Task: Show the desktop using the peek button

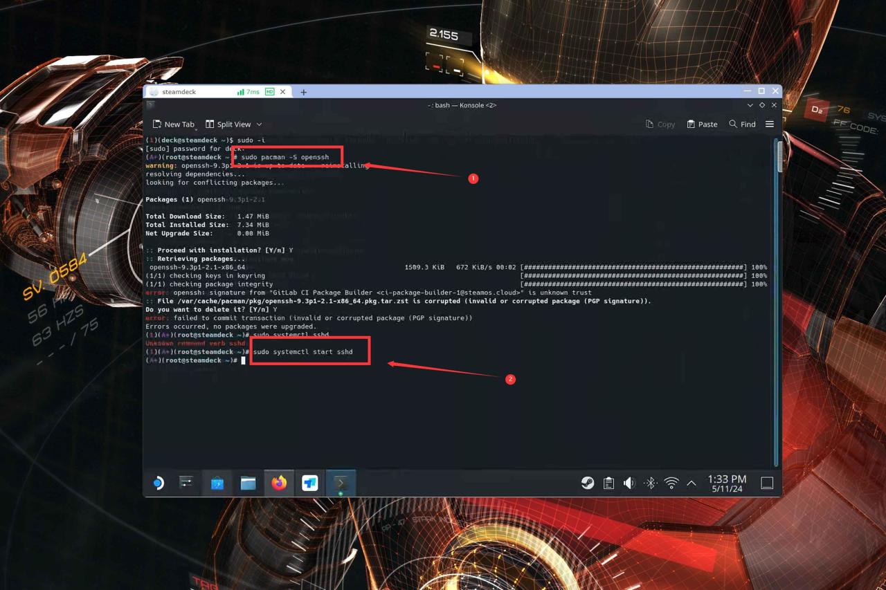Action: coord(767,483)
